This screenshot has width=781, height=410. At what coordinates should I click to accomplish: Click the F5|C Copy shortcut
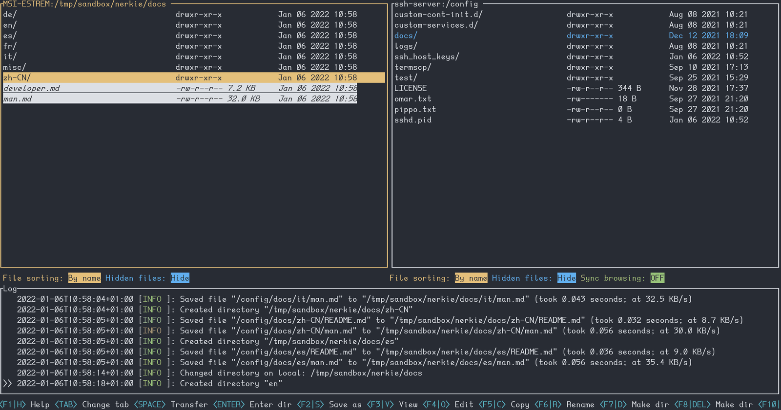coord(504,405)
